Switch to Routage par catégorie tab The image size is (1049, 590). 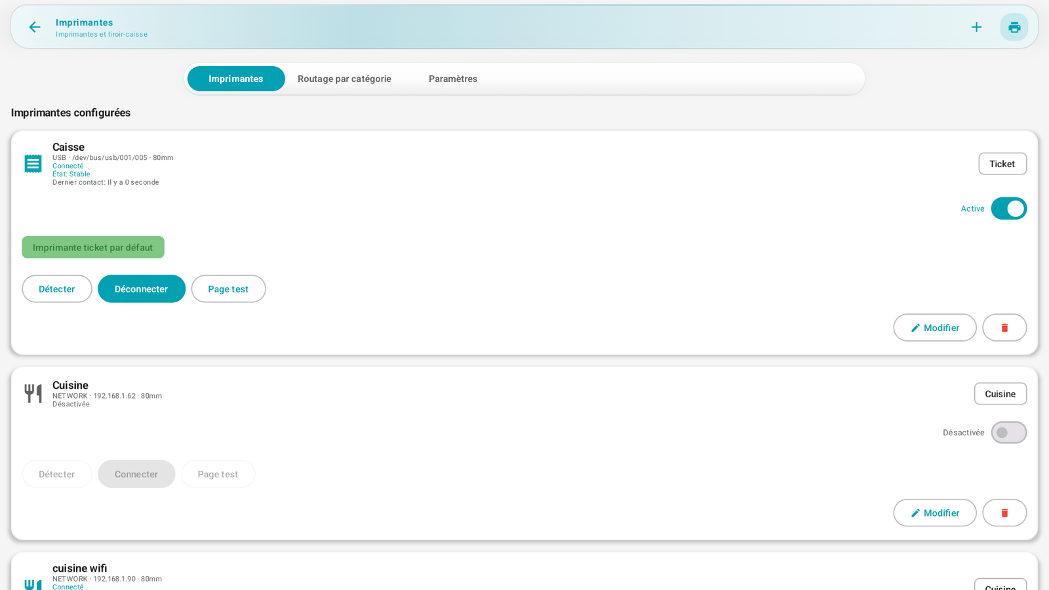point(344,79)
